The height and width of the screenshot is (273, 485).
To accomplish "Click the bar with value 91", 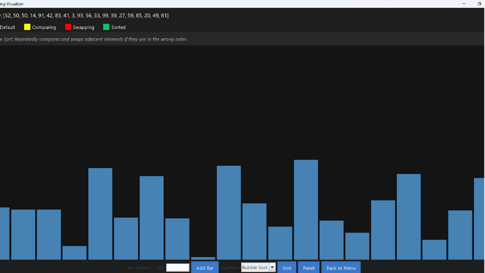I will pos(100,214).
